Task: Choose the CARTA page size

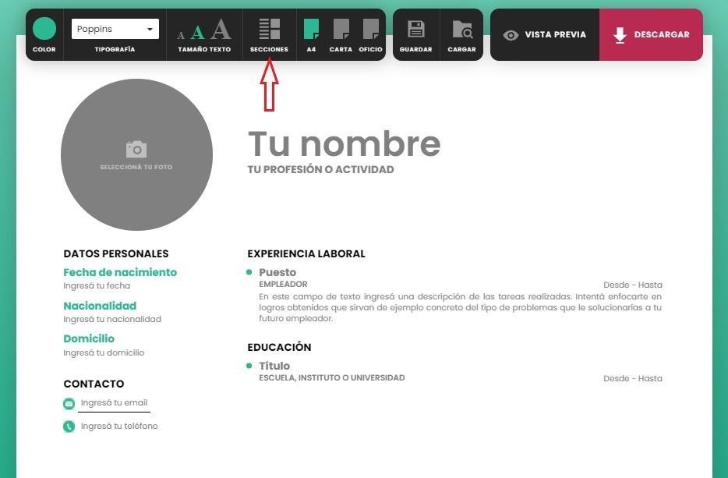Action: click(x=341, y=29)
